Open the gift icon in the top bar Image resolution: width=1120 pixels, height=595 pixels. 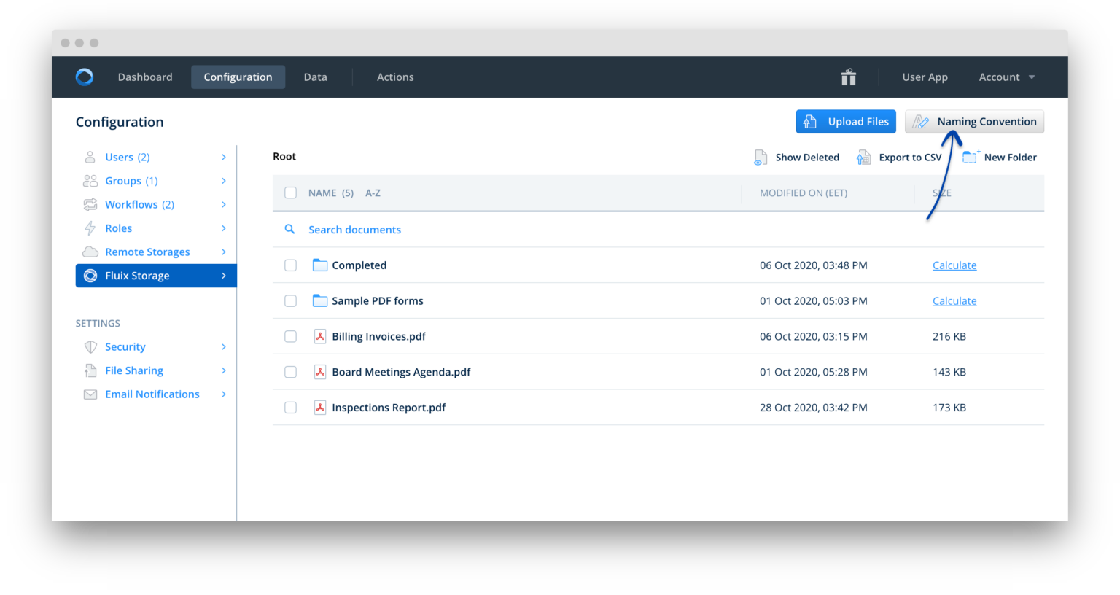coord(848,77)
